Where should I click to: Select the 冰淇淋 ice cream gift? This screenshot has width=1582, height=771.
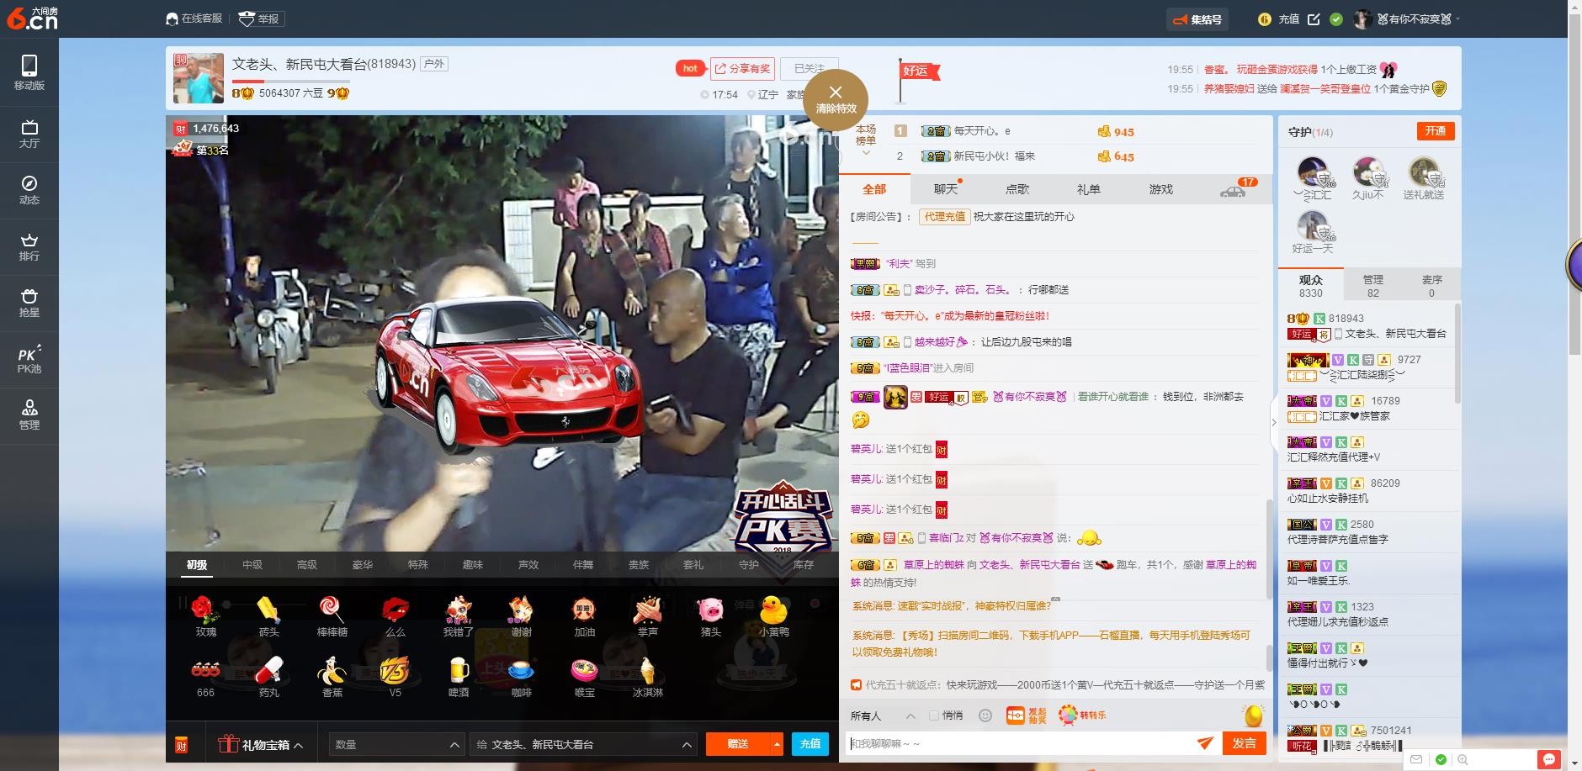pos(647,677)
